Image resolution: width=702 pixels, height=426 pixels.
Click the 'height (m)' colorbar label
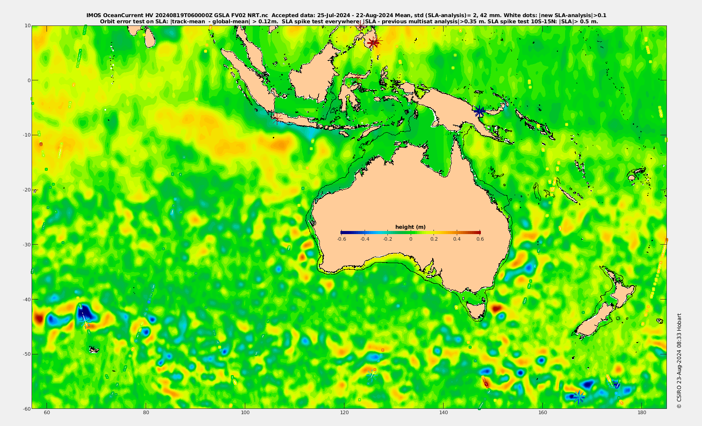click(x=411, y=227)
